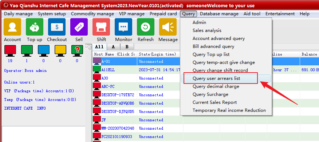Viewport: 319px width, 142px height.
Task: Choose Sales analysis menu entry
Action: pos(226,31)
